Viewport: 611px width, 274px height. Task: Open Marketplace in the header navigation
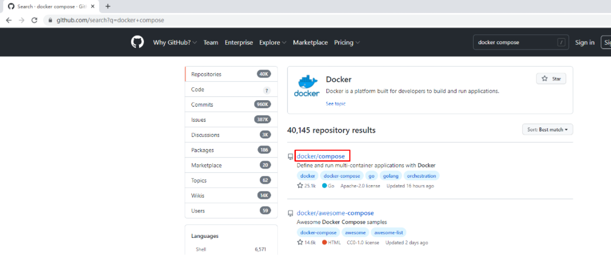[x=310, y=43]
